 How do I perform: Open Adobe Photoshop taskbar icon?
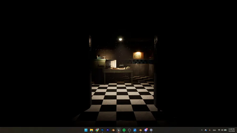102,130
